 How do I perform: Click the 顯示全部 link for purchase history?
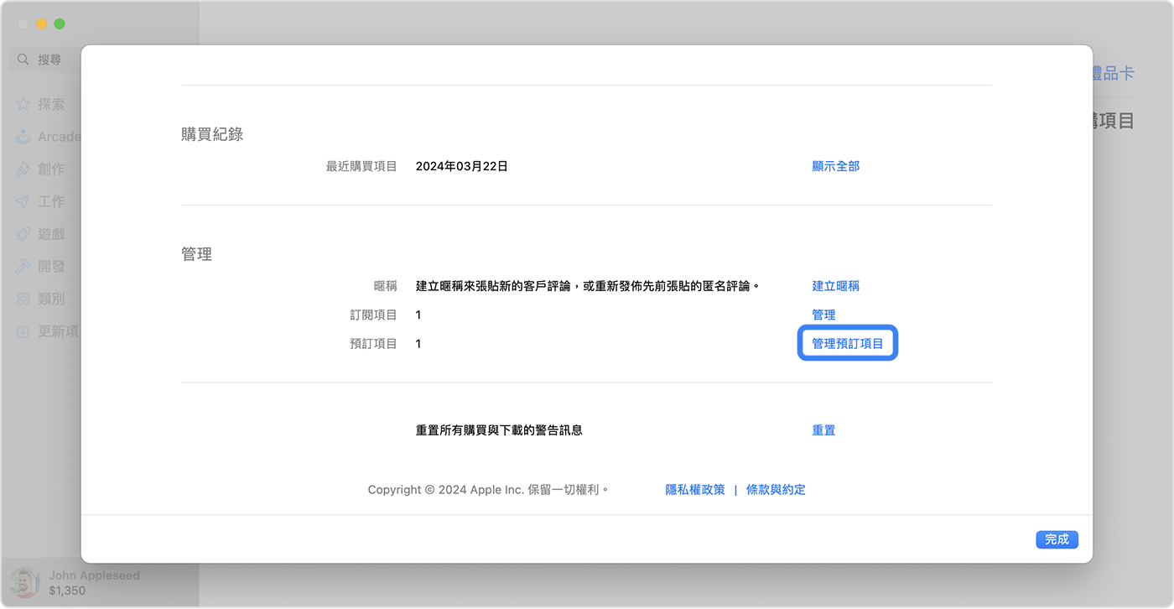pyautogui.click(x=835, y=166)
